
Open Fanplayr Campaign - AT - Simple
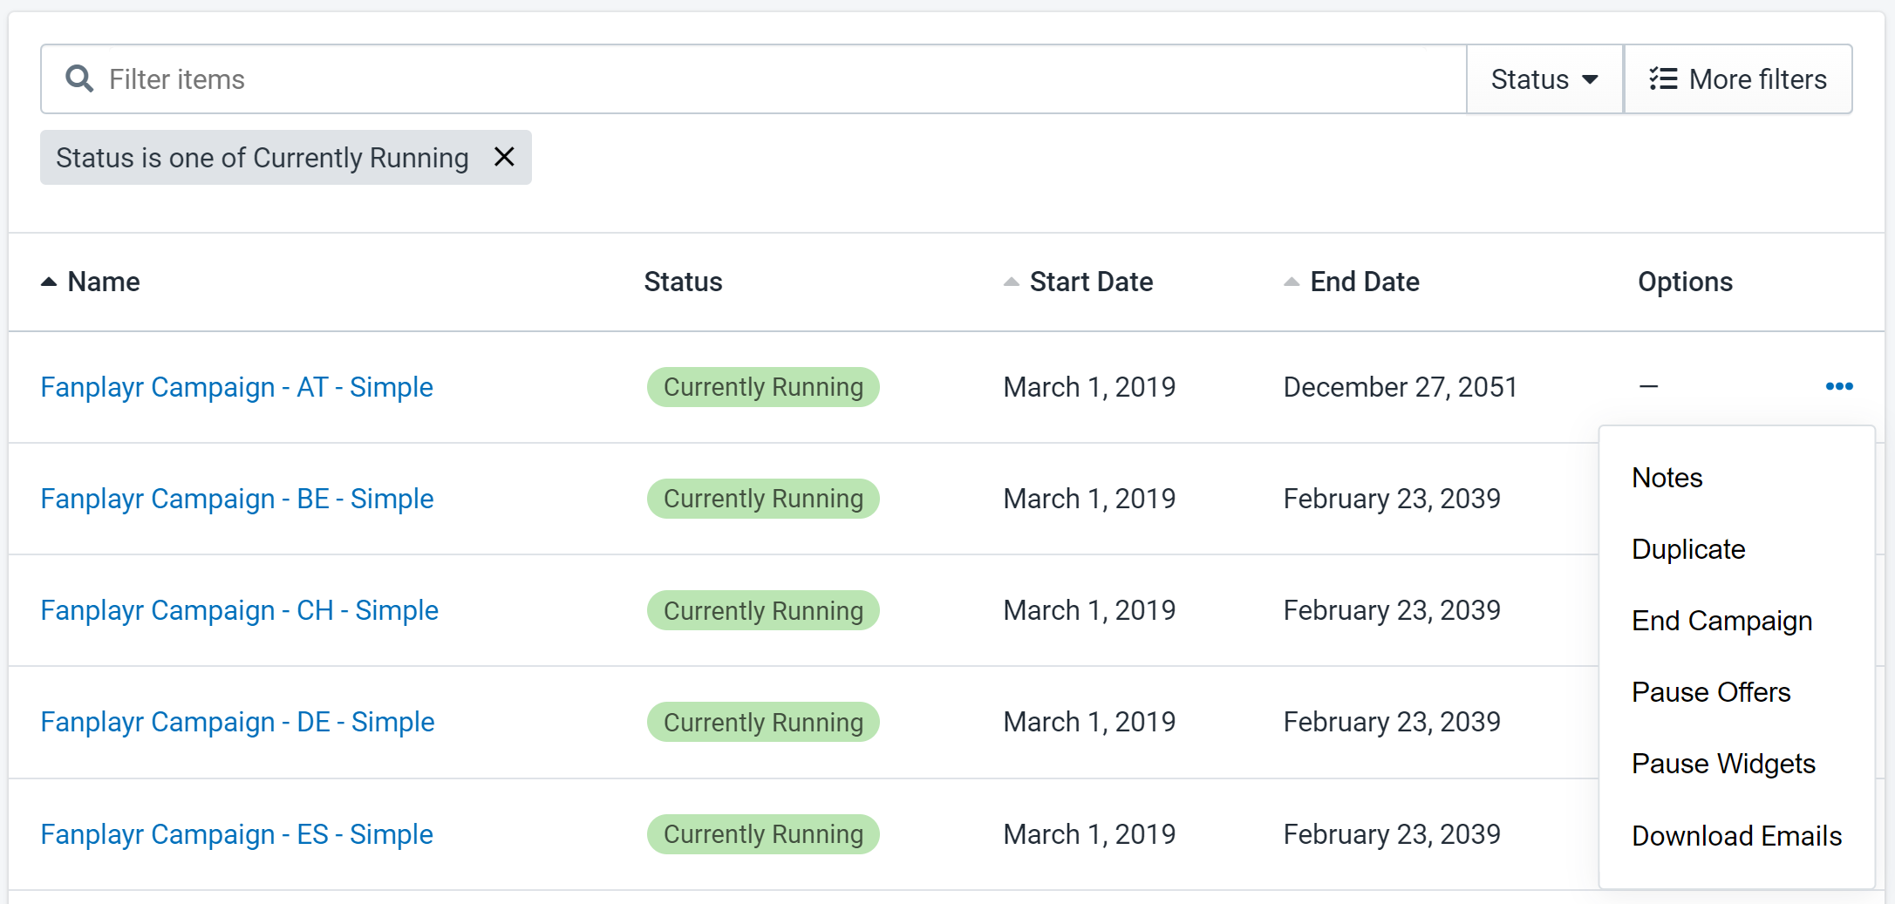pos(236,387)
